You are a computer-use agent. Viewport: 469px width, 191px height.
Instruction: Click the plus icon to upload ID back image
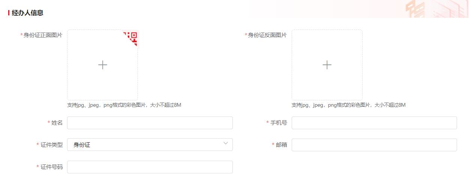pos(327,65)
